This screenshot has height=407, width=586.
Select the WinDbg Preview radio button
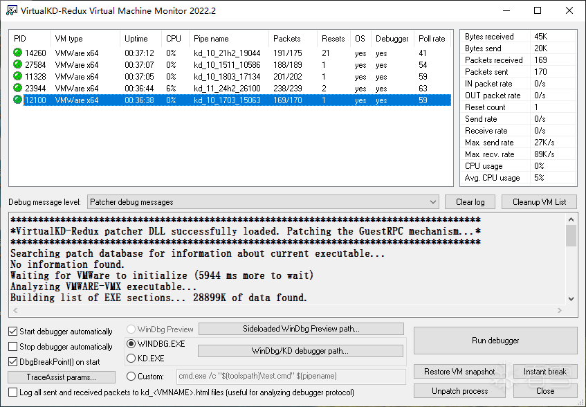tap(131, 329)
